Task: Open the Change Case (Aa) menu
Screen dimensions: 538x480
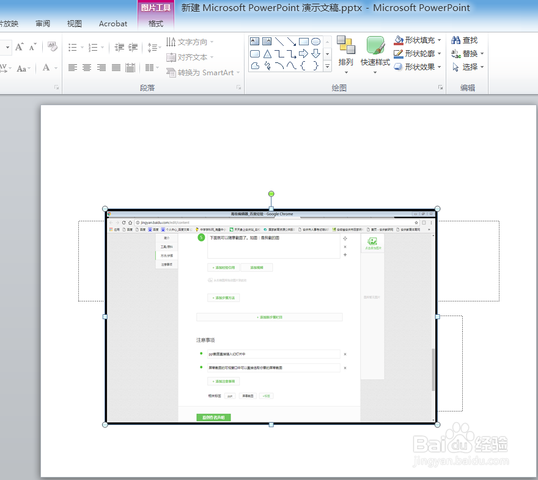Action: point(24,68)
